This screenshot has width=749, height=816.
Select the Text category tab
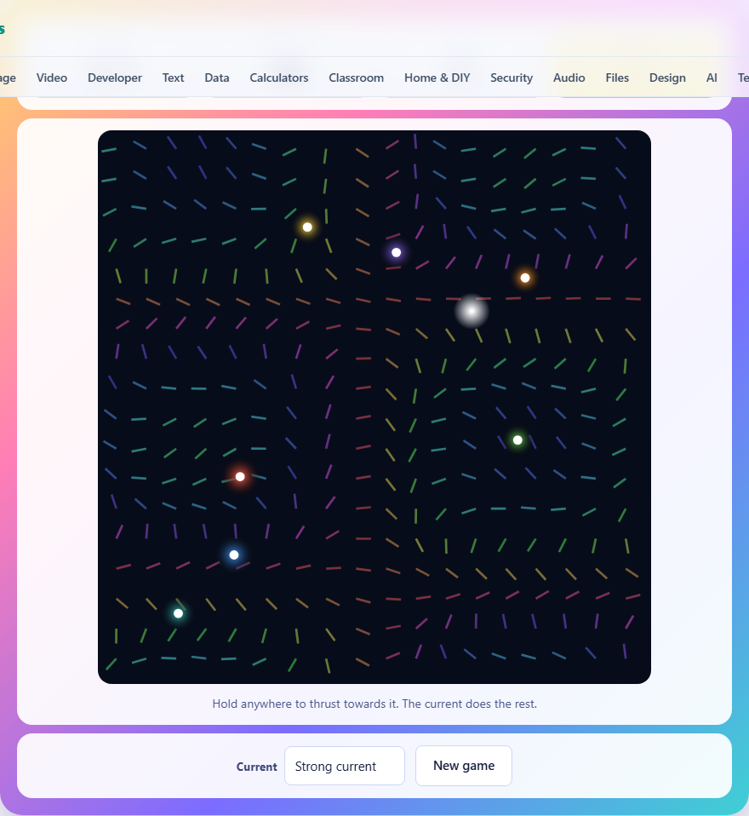(x=173, y=78)
